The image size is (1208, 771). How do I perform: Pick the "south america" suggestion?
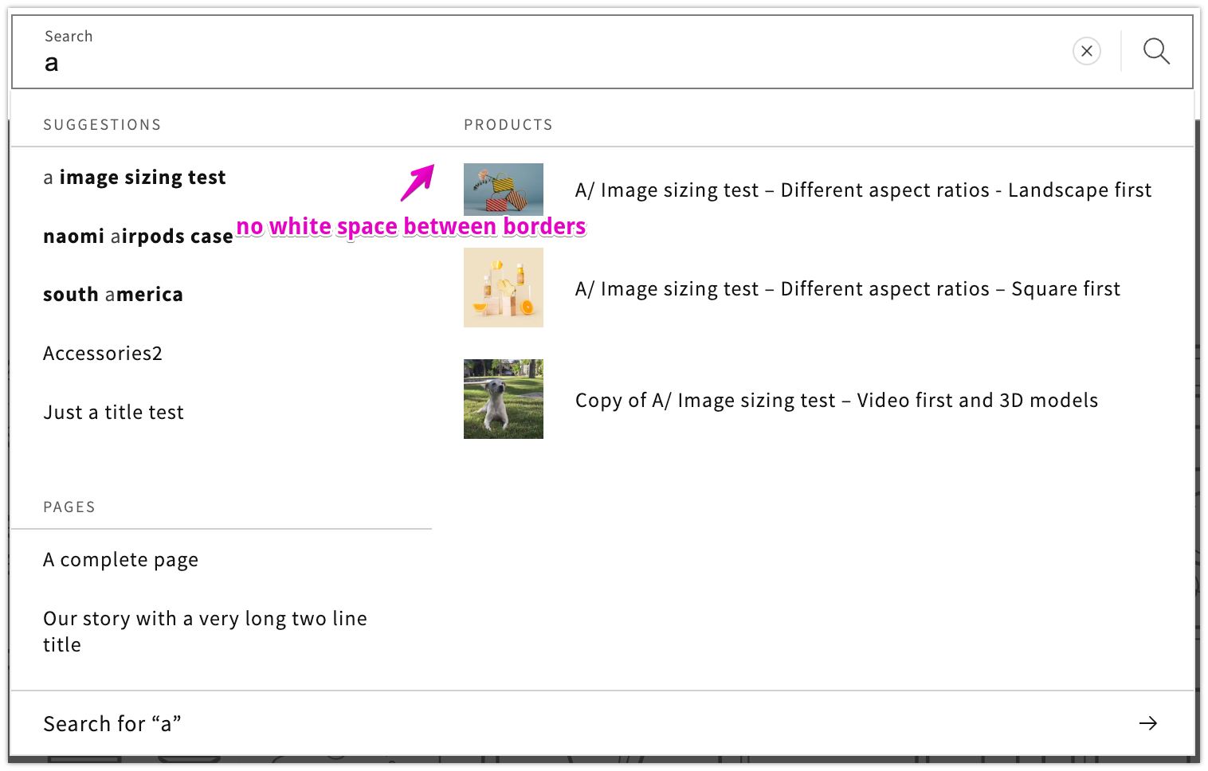113,295
